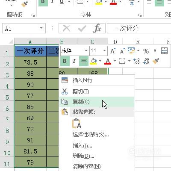Click enter checkmark in formula bar
The image size is (171, 171).
(82, 28)
